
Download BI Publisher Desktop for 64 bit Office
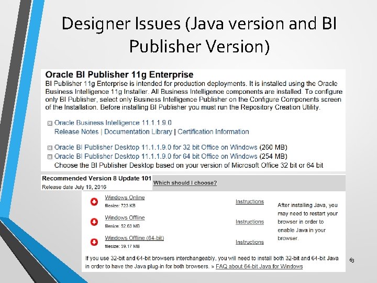click(x=156, y=156)
